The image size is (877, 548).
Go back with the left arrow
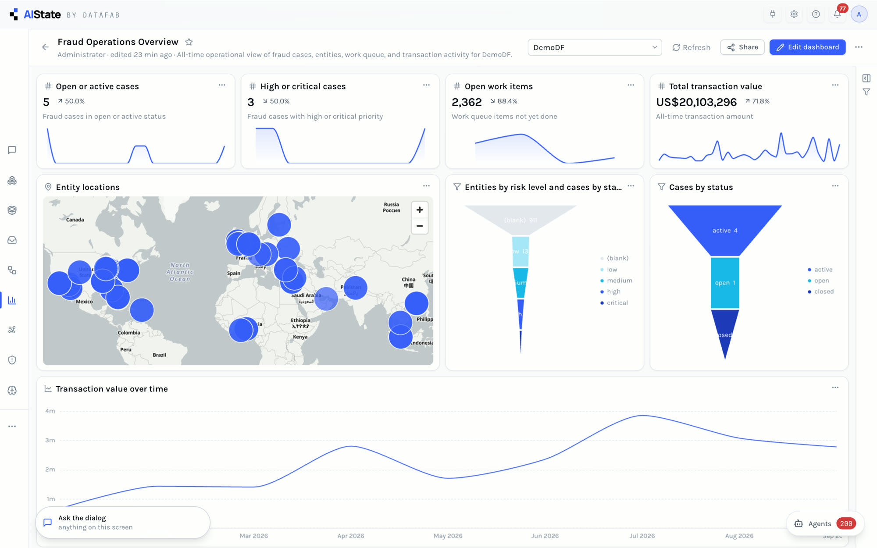pos(46,47)
